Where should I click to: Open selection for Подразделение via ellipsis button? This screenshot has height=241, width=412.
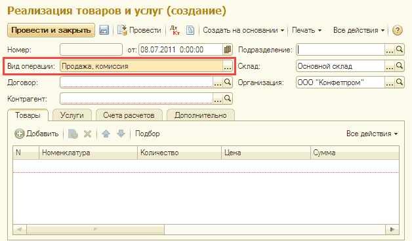[390, 49]
